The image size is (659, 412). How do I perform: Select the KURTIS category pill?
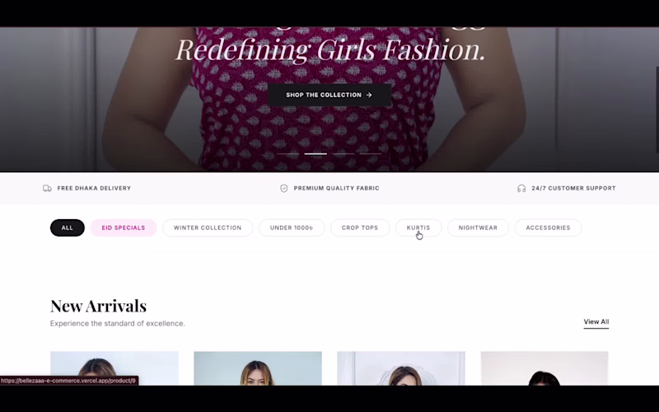[418, 228]
